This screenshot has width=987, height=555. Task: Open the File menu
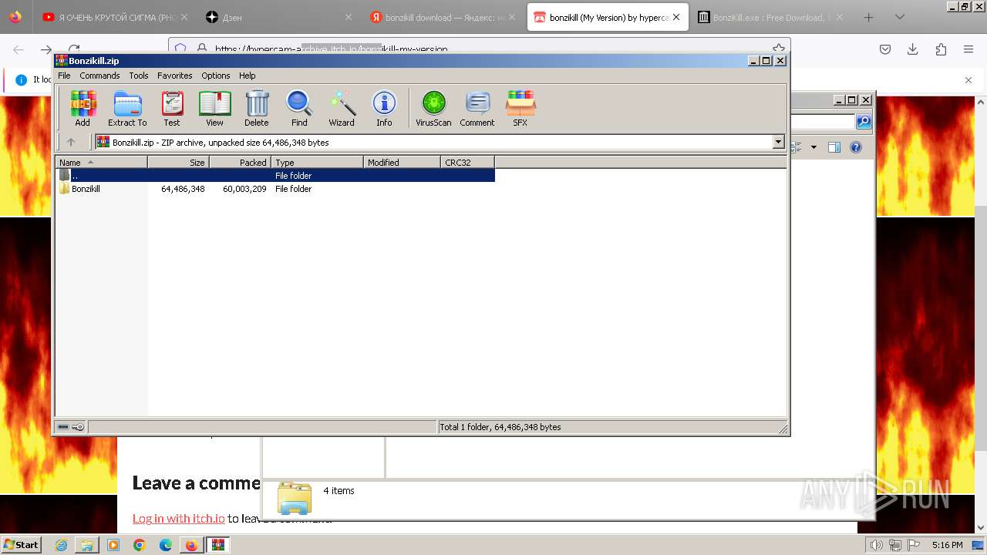coord(64,76)
